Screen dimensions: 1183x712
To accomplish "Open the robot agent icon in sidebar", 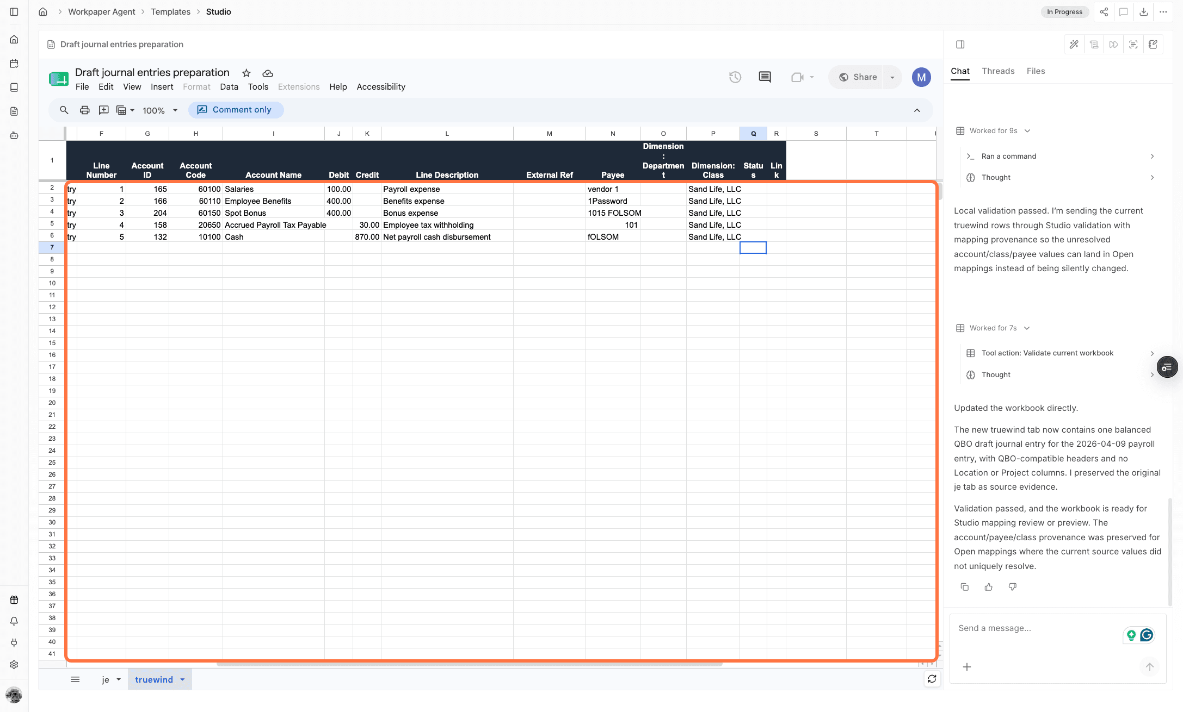I will point(14,135).
